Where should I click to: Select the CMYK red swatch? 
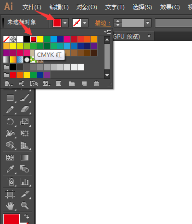(33, 40)
